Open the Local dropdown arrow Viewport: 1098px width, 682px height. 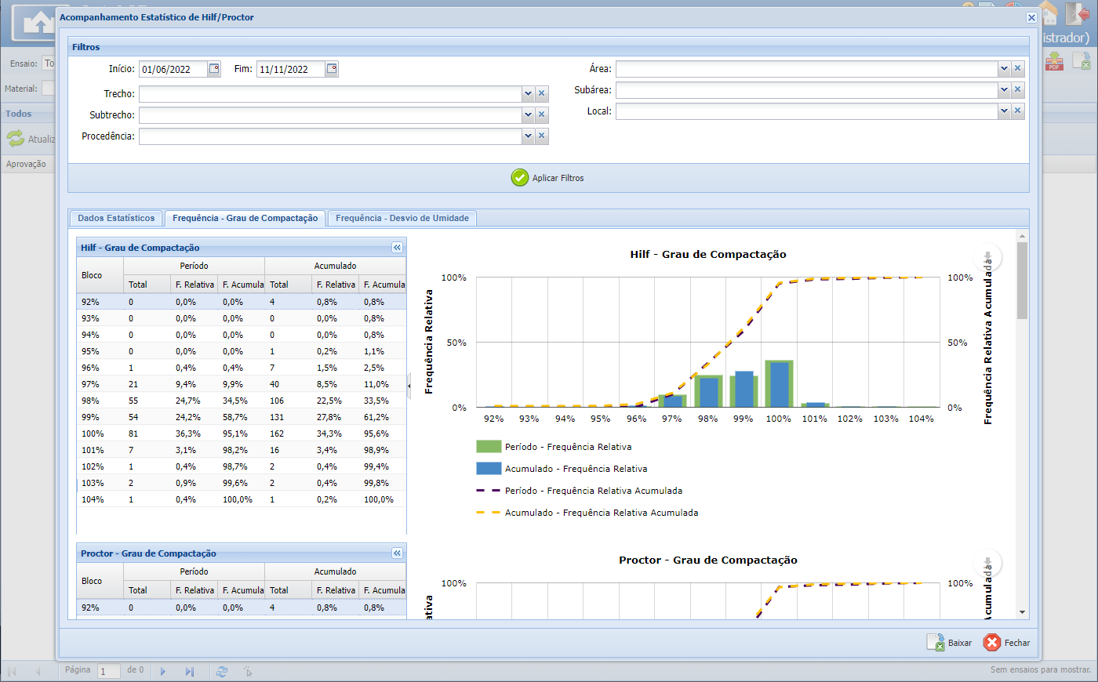1004,111
